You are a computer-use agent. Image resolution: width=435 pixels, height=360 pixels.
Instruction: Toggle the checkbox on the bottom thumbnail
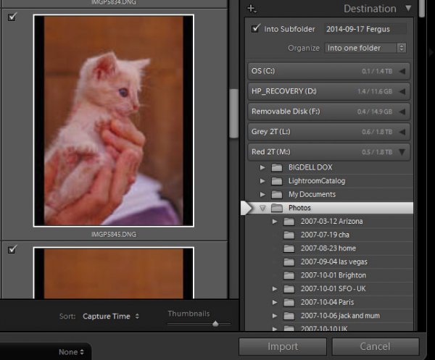pyautogui.click(x=12, y=250)
